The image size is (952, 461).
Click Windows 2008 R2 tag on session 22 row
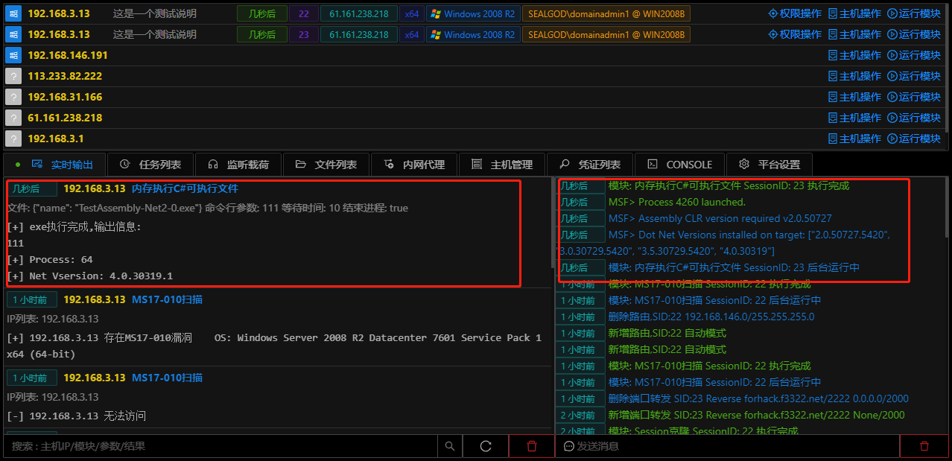(473, 13)
